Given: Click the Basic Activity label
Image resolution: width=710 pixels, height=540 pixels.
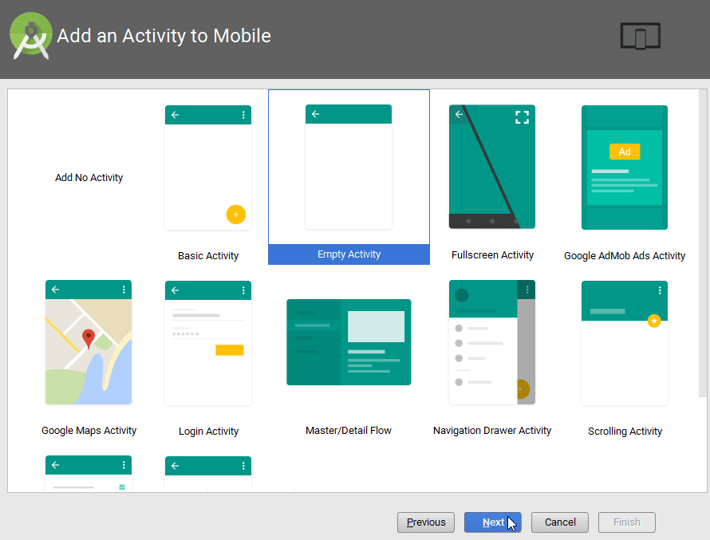Looking at the screenshot, I should (x=208, y=256).
